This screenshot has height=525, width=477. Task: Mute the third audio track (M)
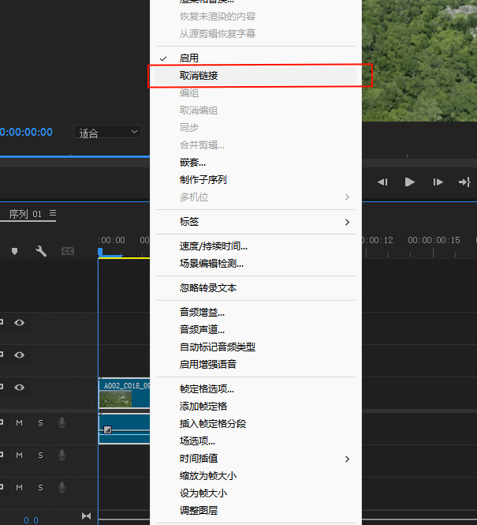tap(20, 488)
